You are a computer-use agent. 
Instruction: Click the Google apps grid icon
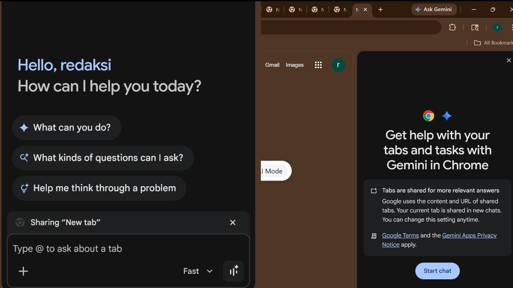click(318, 65)
